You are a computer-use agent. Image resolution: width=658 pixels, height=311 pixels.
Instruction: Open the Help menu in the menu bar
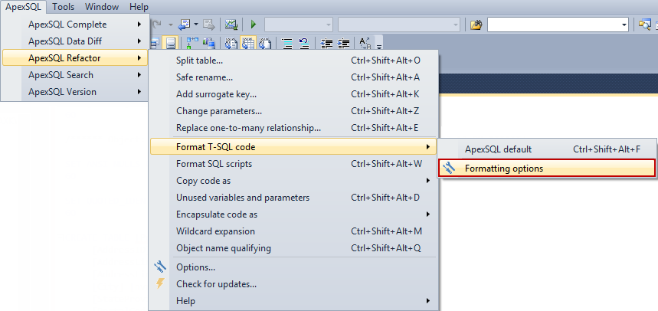139,7
